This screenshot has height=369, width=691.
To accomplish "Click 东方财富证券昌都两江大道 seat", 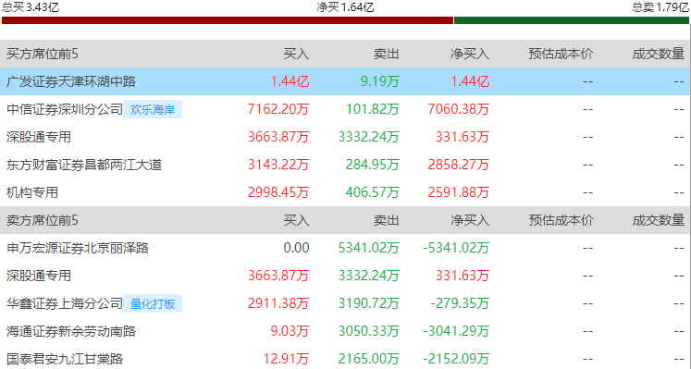I will 84,165.
